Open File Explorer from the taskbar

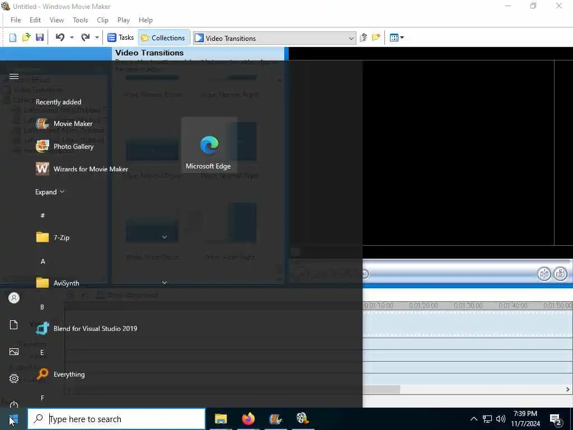220,419
